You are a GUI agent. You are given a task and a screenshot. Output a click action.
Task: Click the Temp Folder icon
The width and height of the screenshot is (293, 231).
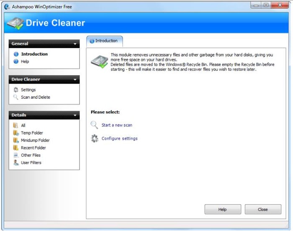[x=16, y=133]
